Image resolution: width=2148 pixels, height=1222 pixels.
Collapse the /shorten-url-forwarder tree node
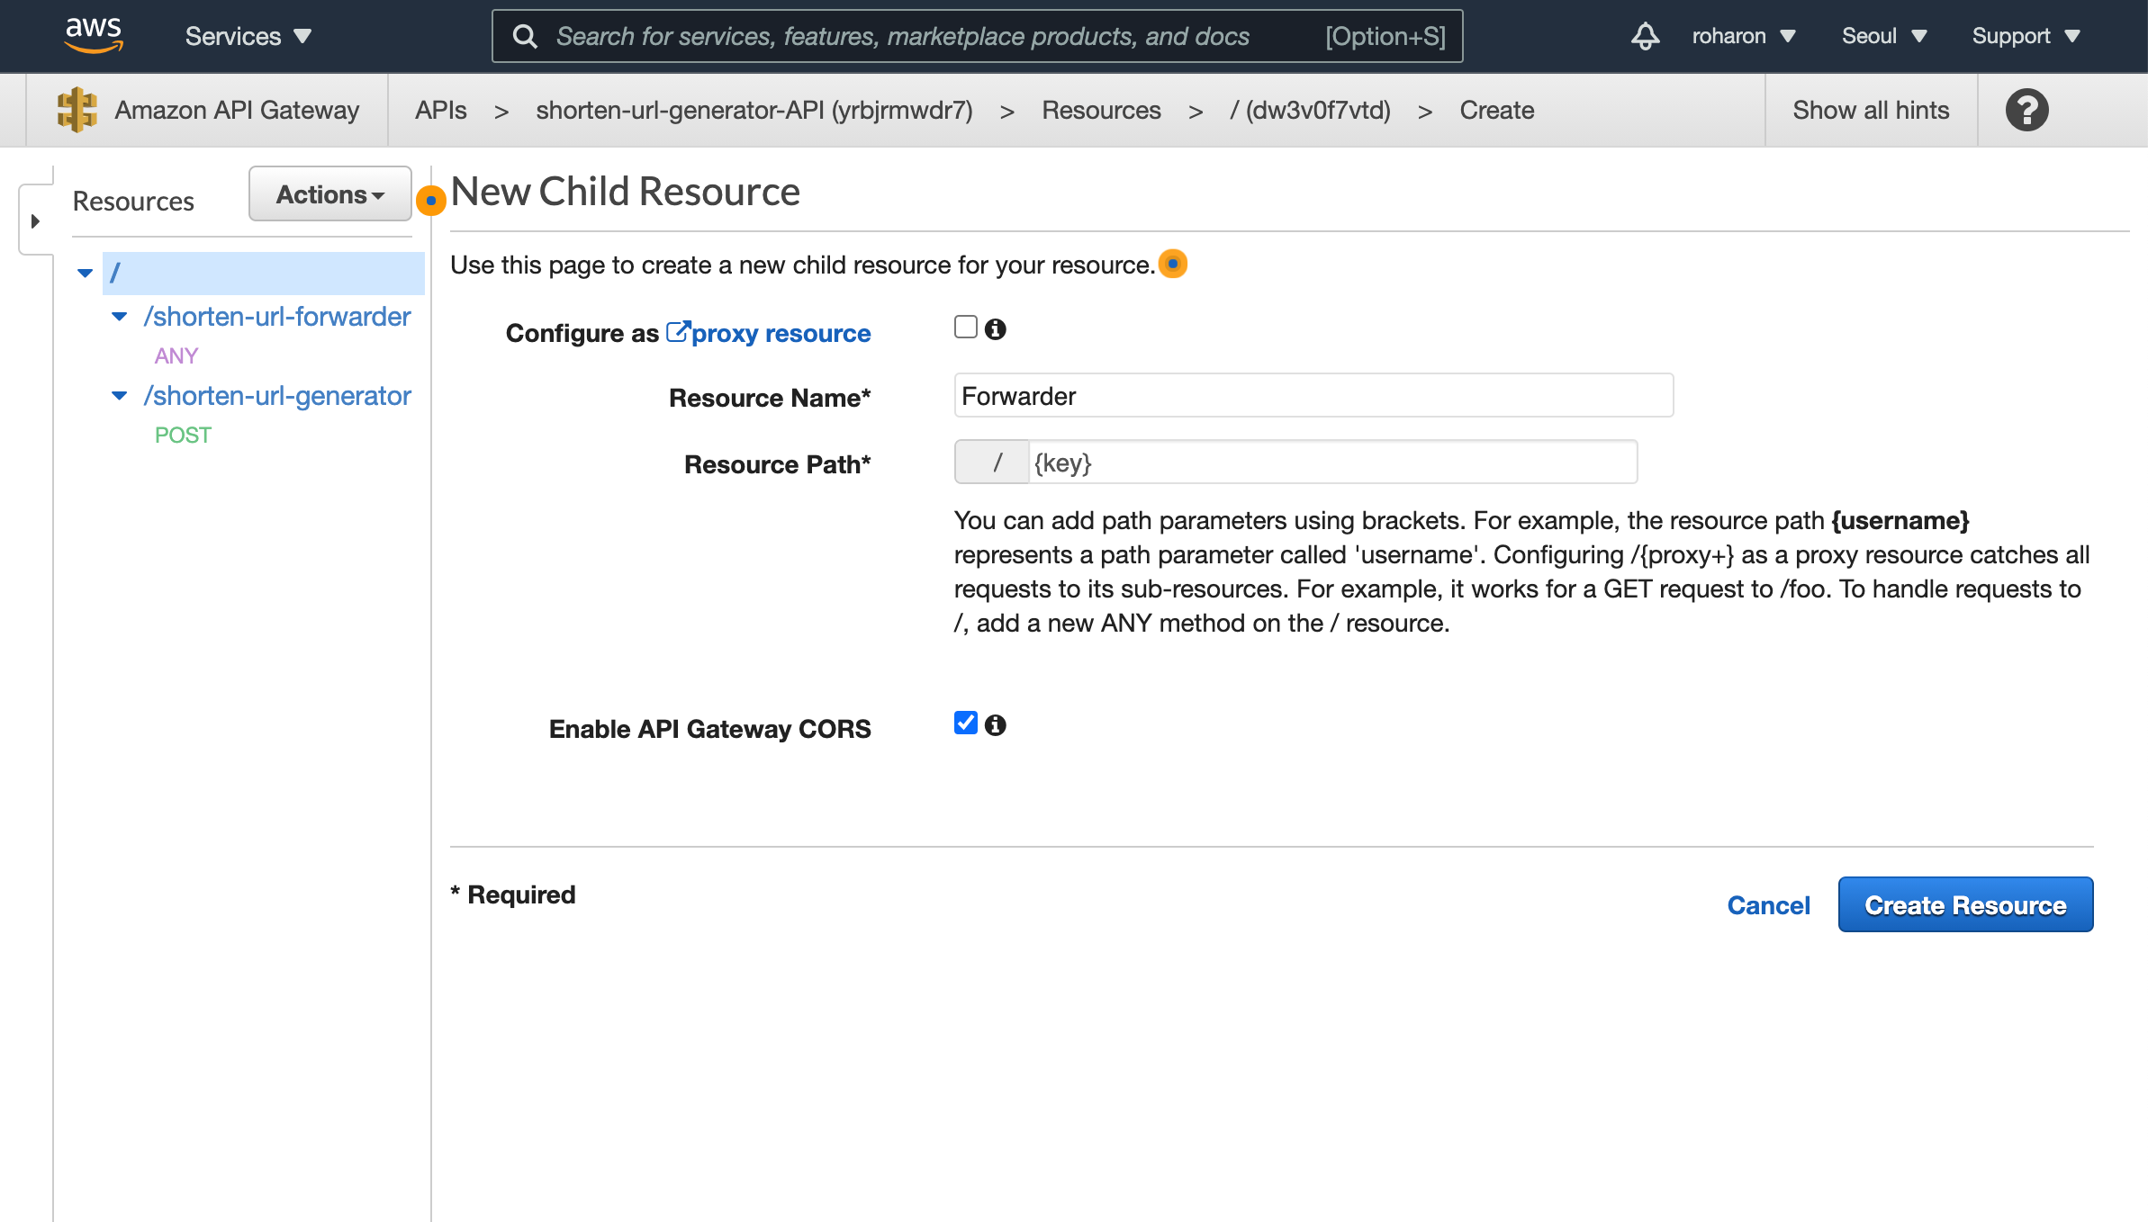[119, 317]
